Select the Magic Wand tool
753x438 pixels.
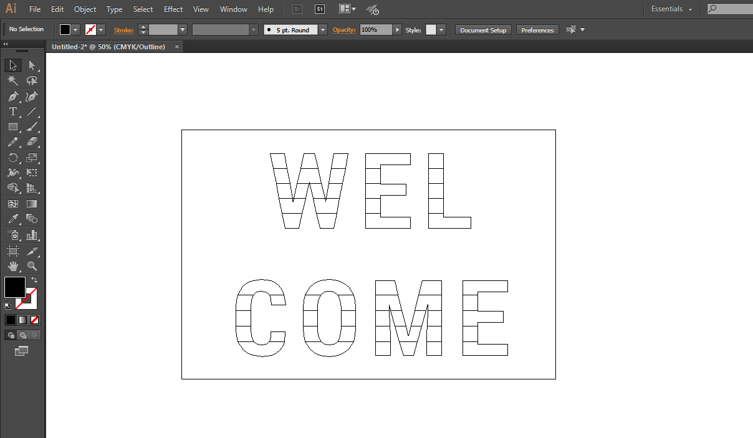point(13,81)
